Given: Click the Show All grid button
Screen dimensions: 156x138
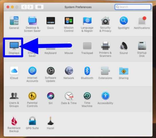Looking at the screenshot, I should [39, 7].
